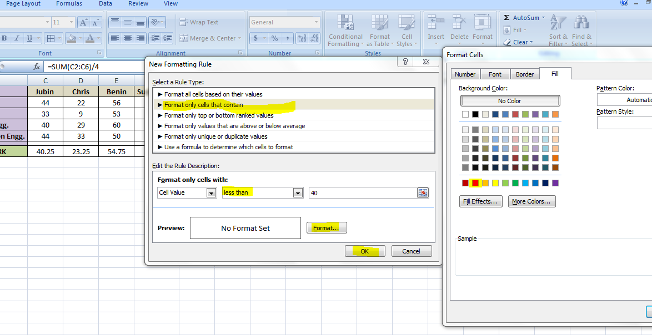Switch to the Font tab in Format Cells
The width and height of the screenshot is (652, 335).
tap(495, 74)
